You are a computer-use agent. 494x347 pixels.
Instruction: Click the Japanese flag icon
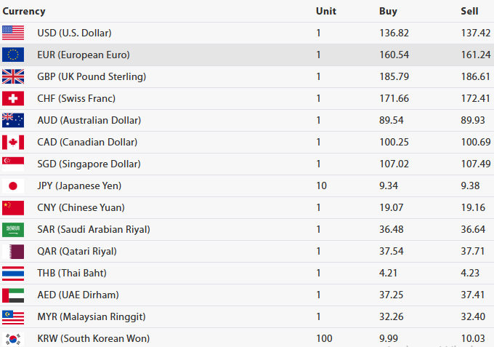(x=13, y=186)
